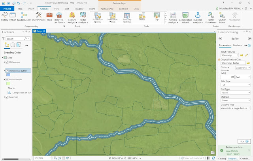The image size is (253, 161).
Task: Click Open History link
Action: point(233,154)
